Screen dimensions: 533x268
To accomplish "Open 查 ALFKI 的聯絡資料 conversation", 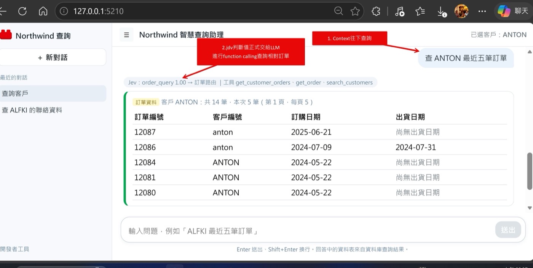I will click(x=53, y=110).
